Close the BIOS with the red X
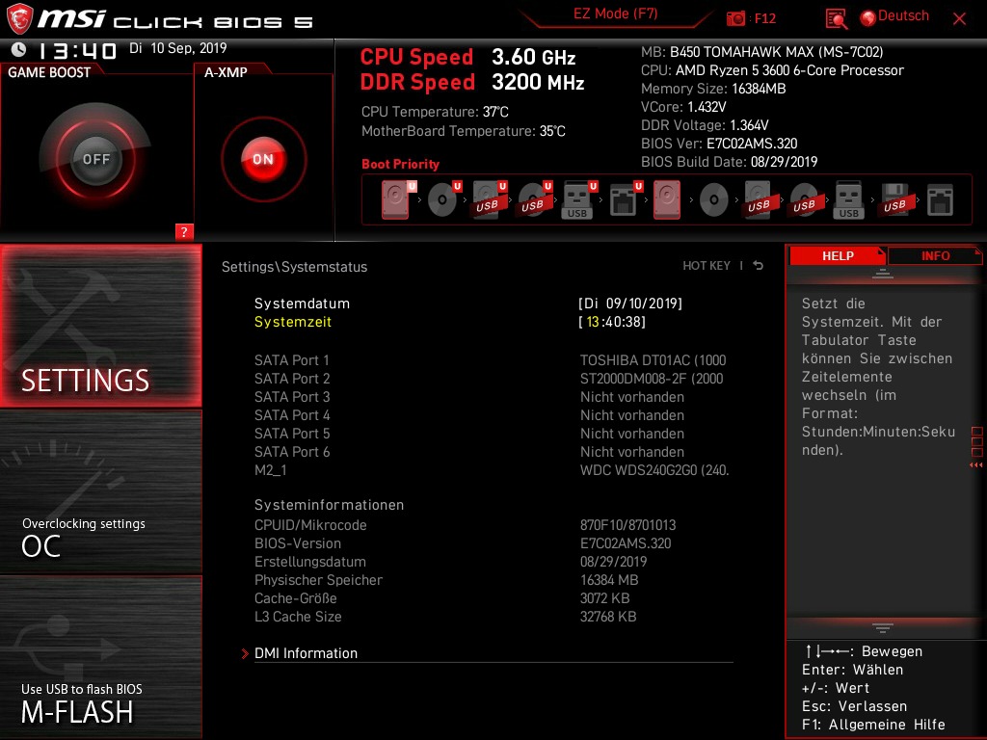The width and height of the screenshot is (987, 740). point(959,19)
